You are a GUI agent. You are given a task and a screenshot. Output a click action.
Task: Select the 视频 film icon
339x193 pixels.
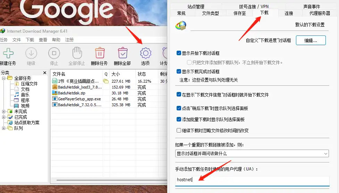tap(16, 106)
